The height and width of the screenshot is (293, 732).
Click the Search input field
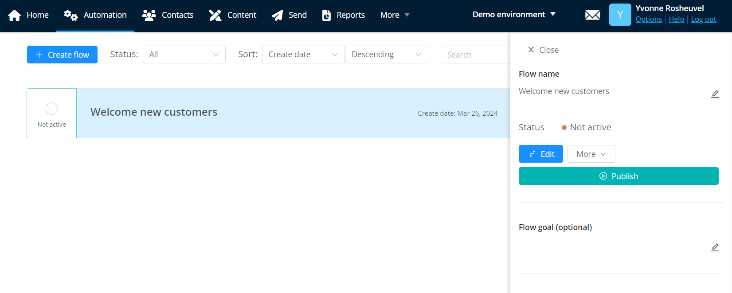tap(475, 55)
